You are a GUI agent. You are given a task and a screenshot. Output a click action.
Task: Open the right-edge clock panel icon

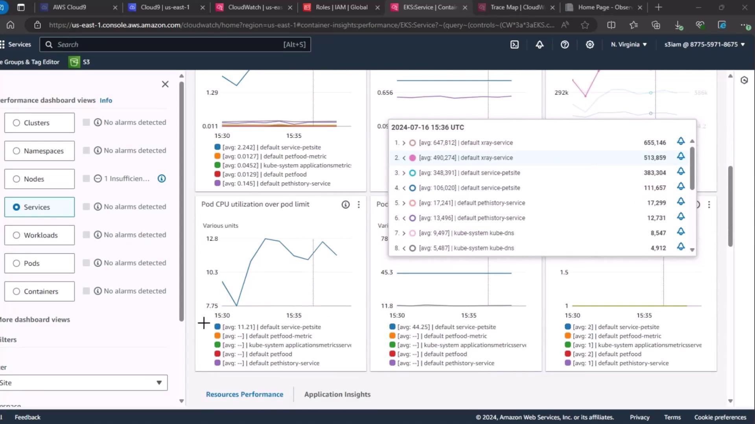[744, 80]
